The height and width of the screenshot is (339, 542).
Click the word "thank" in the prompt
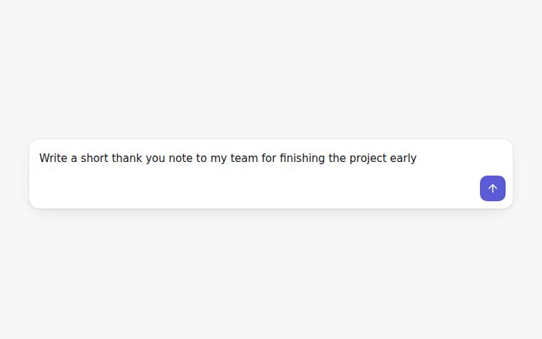pyautogui.click(x=127, y=158)
